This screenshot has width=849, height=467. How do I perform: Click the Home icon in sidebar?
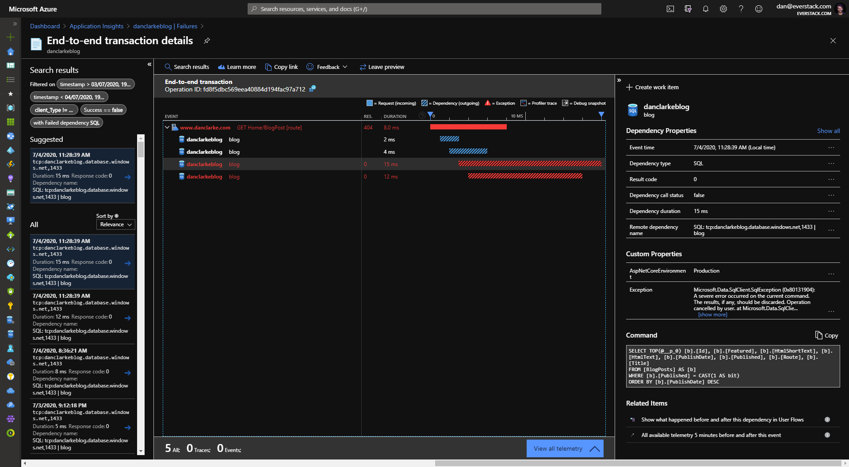(11, 52)
